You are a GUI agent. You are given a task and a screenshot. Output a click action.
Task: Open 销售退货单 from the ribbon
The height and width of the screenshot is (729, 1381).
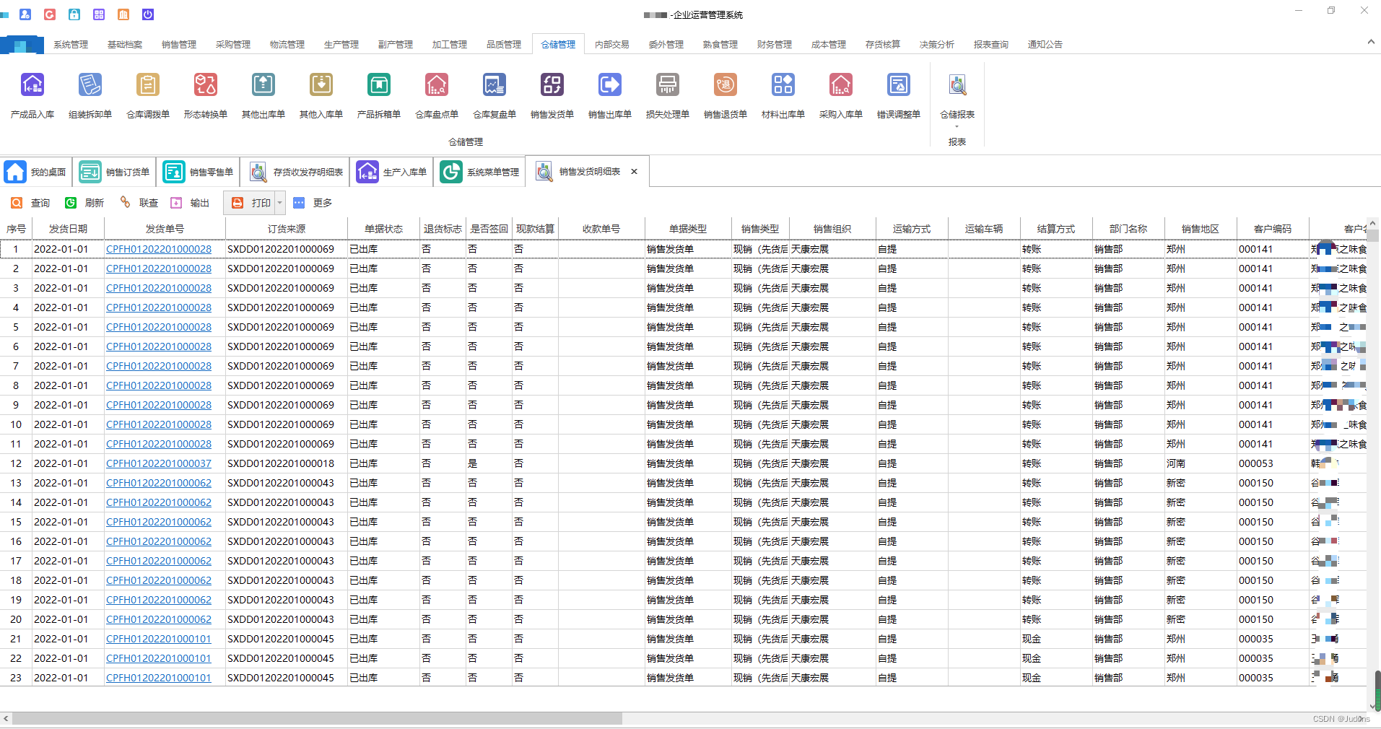pos(725,94)
